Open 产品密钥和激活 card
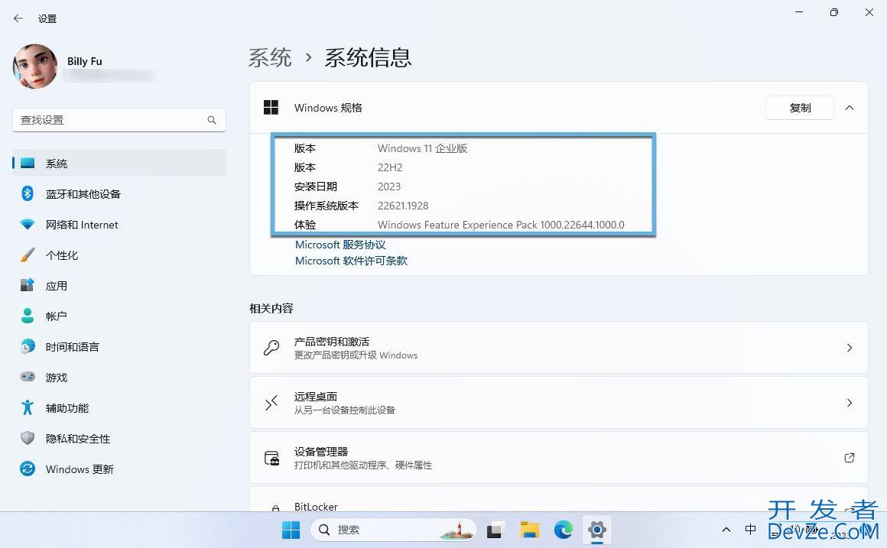This screenshot has height=548, width=887. pyautogui.click(x=558, y=347)
